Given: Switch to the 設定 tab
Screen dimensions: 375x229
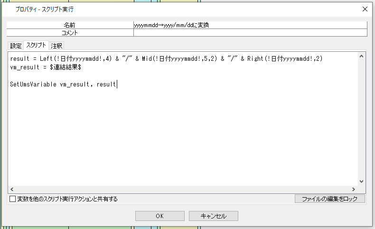Looking at the screenshot, I should [x=16, y=46].
